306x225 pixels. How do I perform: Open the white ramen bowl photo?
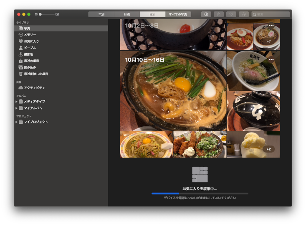coord(253,71)
